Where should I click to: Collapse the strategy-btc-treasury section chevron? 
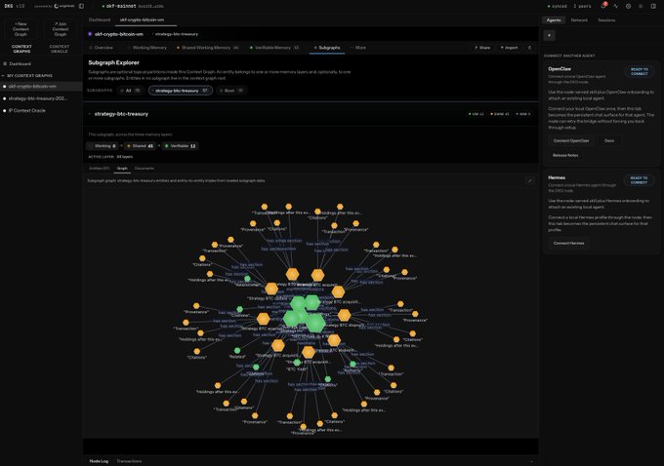(90, 114)
